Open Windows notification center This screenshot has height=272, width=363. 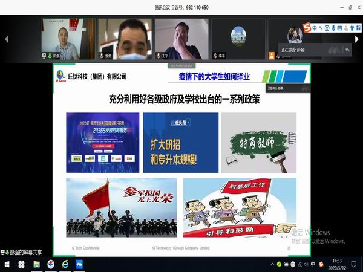(354, 264)
